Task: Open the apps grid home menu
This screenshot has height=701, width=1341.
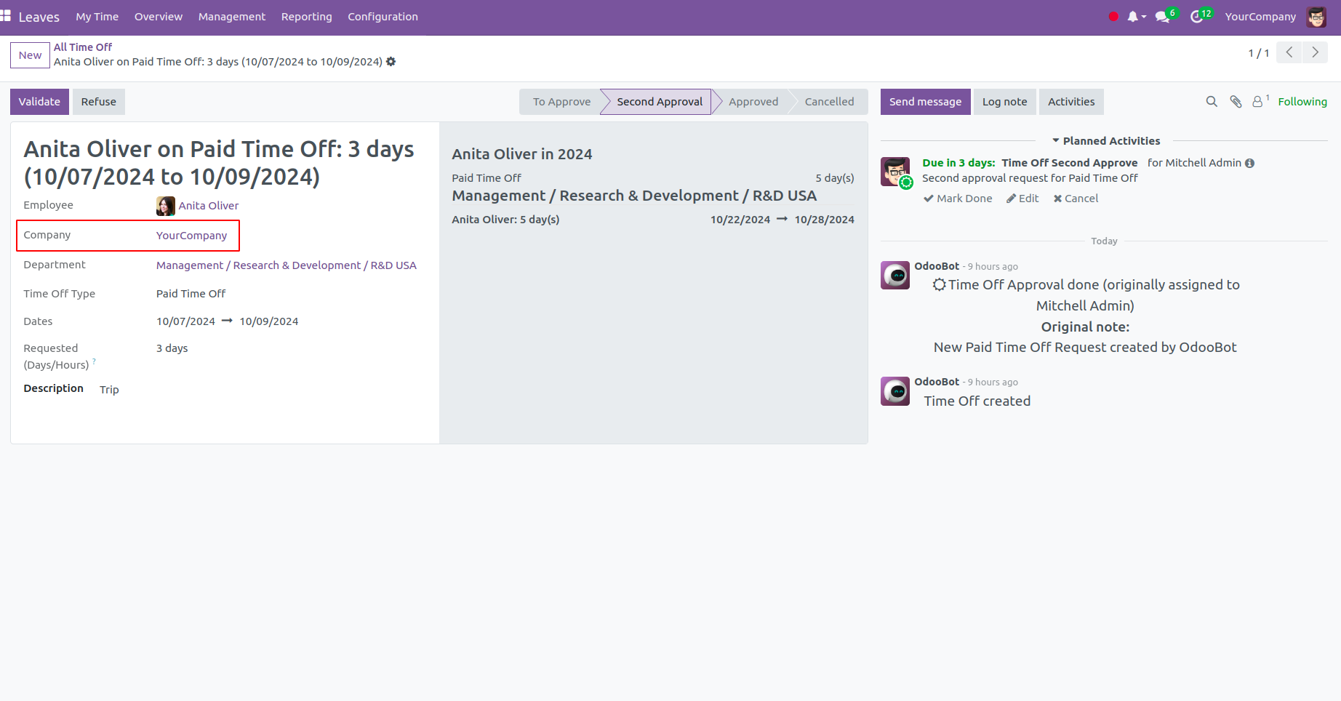Action: (x=6, y=16)
